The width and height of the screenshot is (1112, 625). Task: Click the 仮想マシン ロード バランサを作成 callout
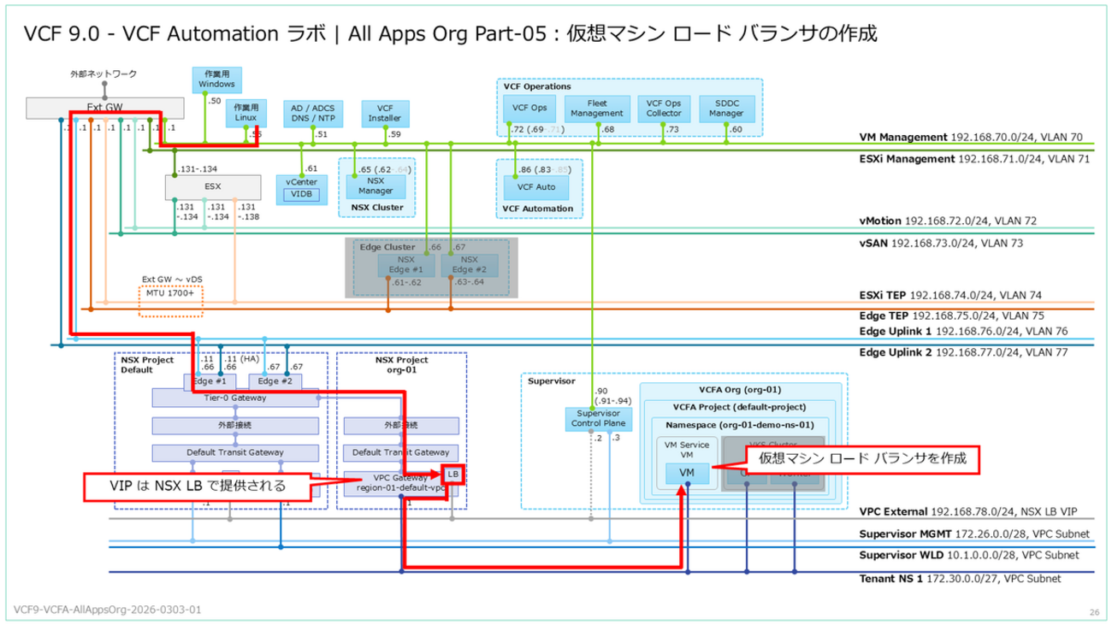(863, 458)
